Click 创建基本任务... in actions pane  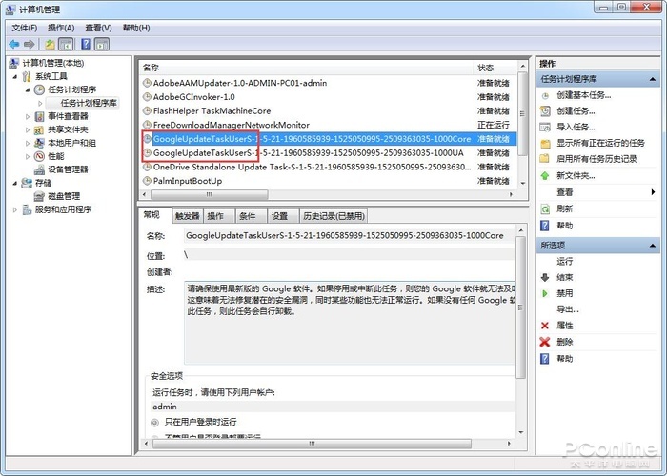click(x=583, y=95)
